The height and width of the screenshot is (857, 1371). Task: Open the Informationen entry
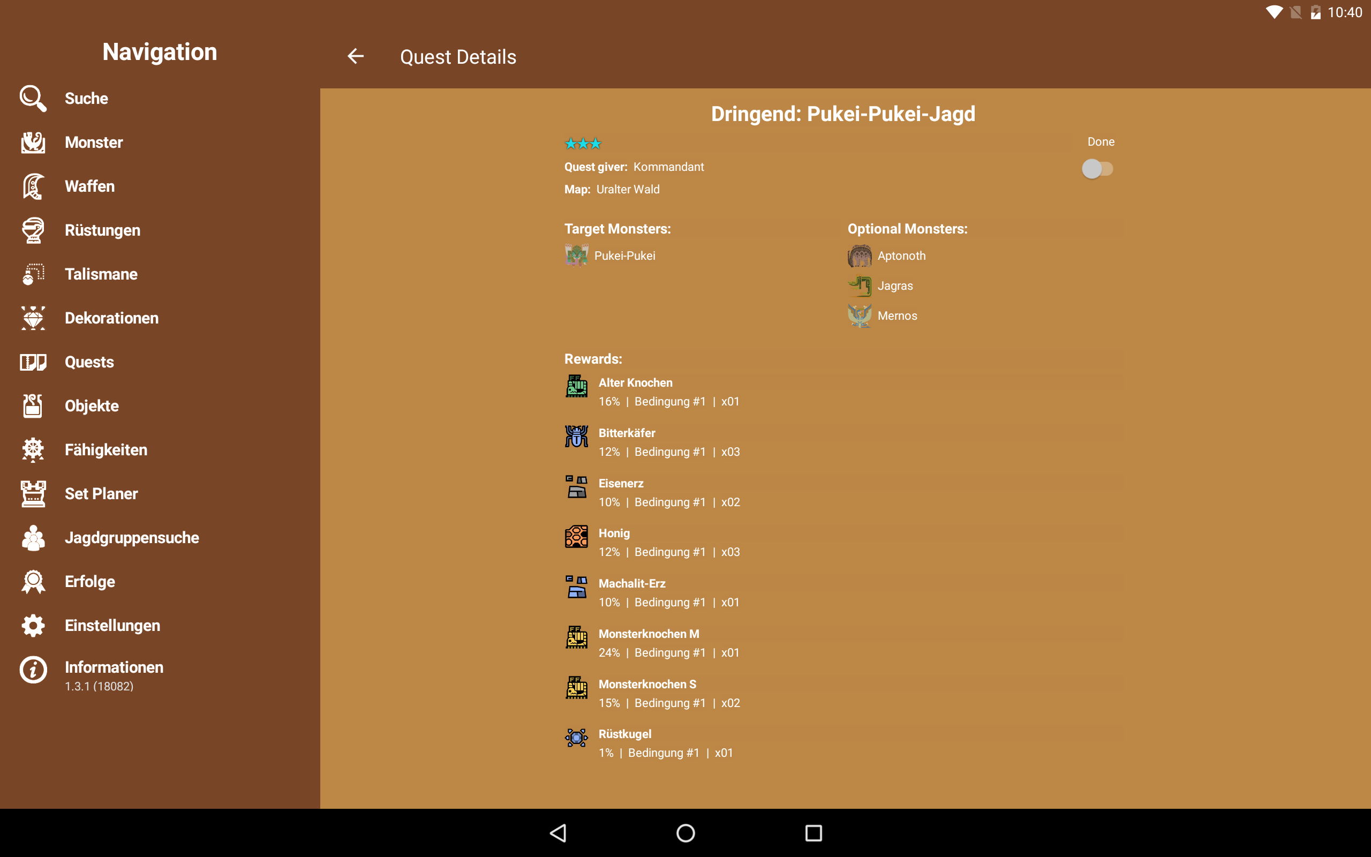click(114, 668)
